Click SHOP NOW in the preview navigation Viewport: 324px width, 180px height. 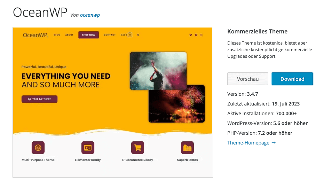click(88, 35)
